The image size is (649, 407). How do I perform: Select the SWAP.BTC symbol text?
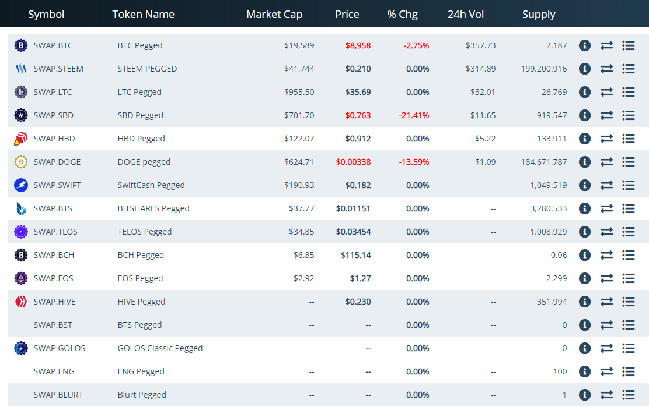tap(53, 45)
